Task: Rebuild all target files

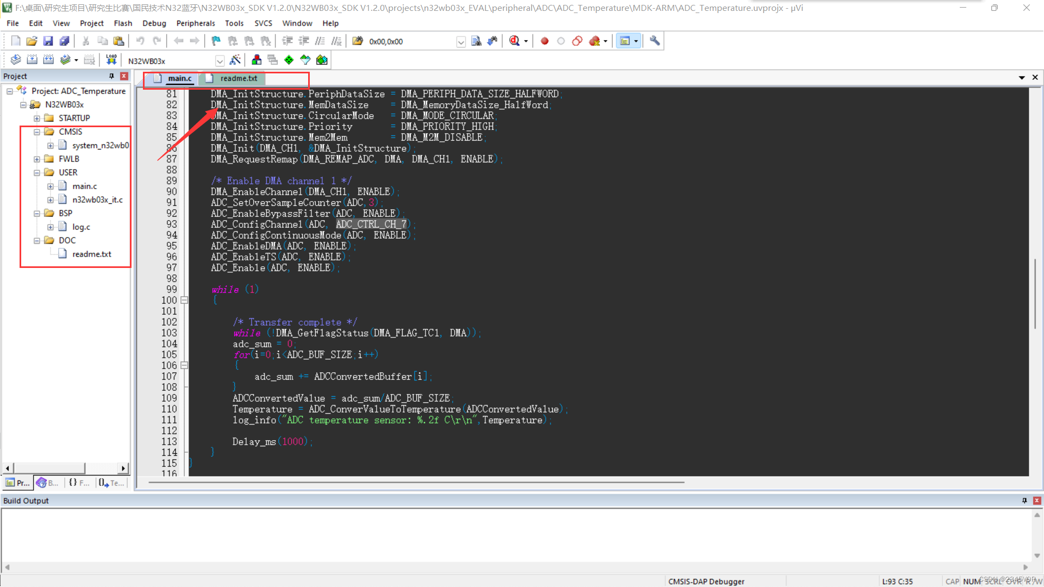Action: click(48, 60)
